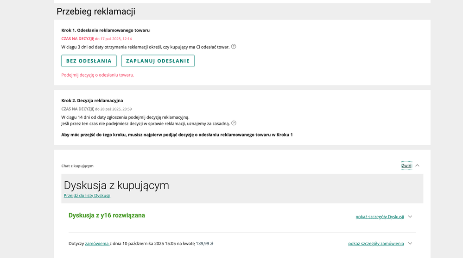This screenshot has width=463, height=258.
Task: Click the Krok 2 deadline 28 paź 2025
Action: [x=113, y=109]
